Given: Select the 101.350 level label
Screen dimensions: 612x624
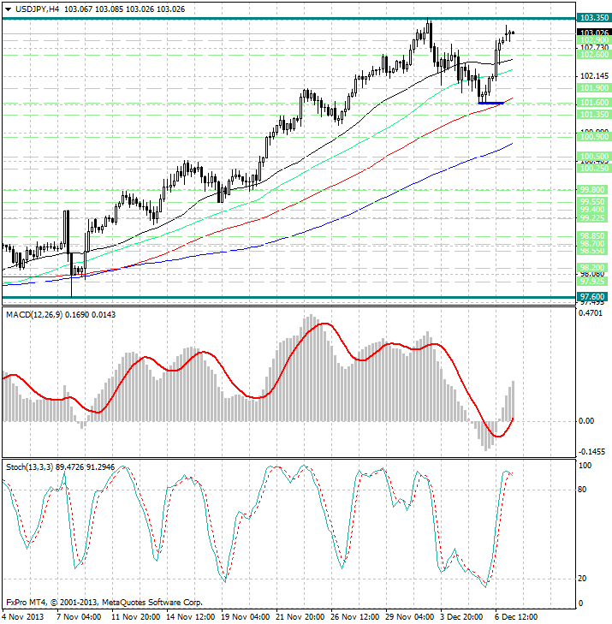Looking at the screenshot, I should tap(594, 115).
